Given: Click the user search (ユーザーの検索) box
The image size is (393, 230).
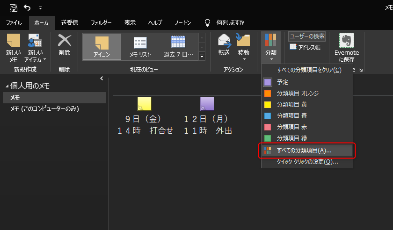Looking at the screenshot, I should point(307,36).
